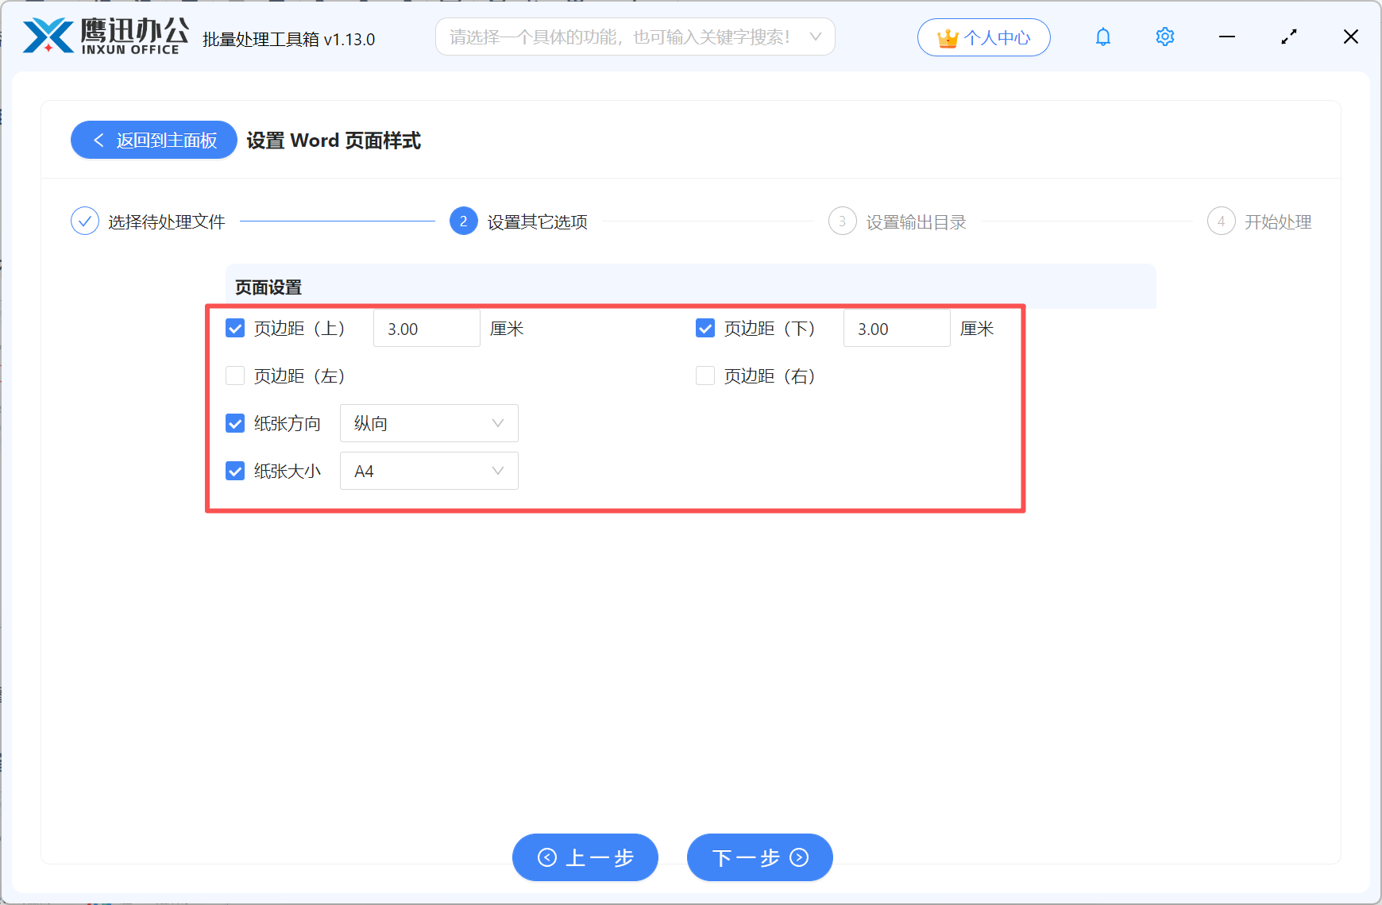Toggle fullscreen with the expand icon

click(x=1289, y=37)
